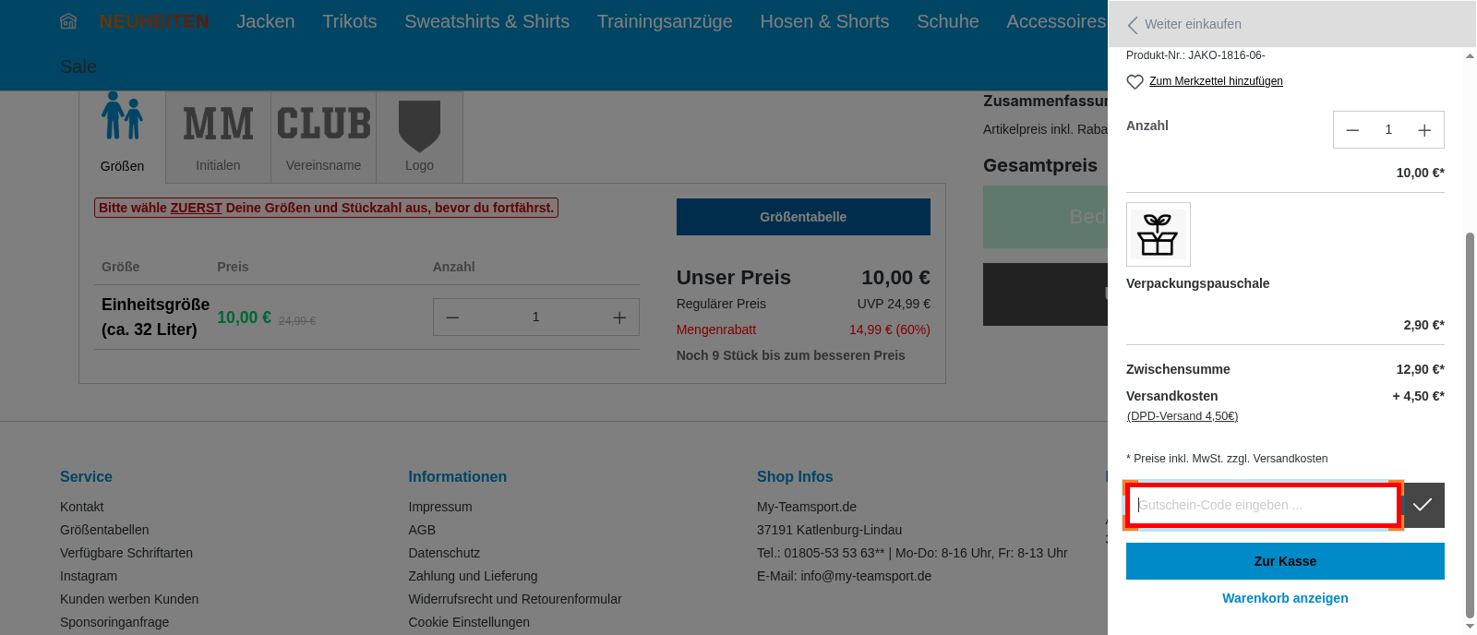This screenshot has height=635, width=1477.
Task: Increase cart quantity with plus icon
Action: point(1424,130)
